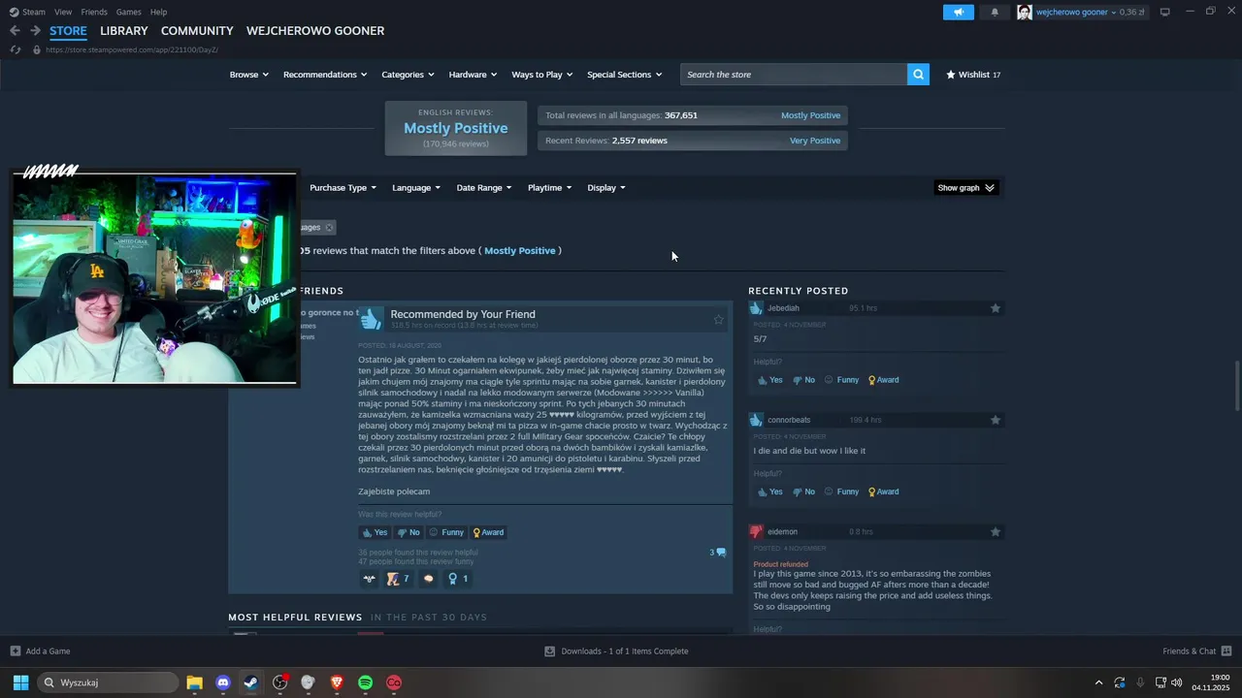Viewport: 1242px width, 698px height.
Task: Vote No on Jebediah's review
Action: pyautogui.click(x=803, y=380)
